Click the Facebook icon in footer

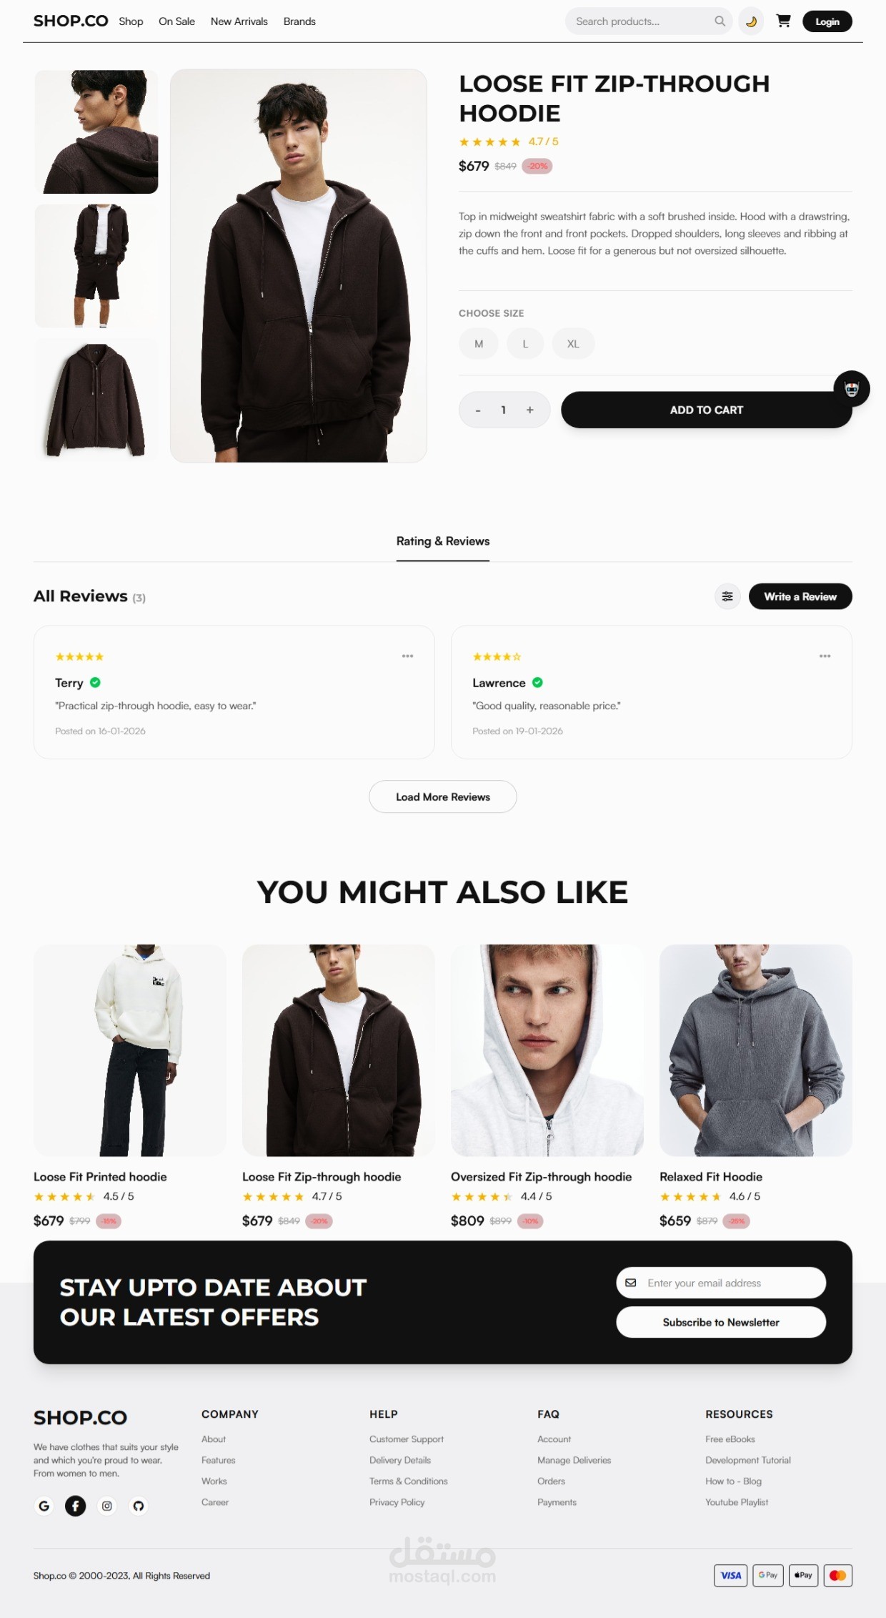76,1506
